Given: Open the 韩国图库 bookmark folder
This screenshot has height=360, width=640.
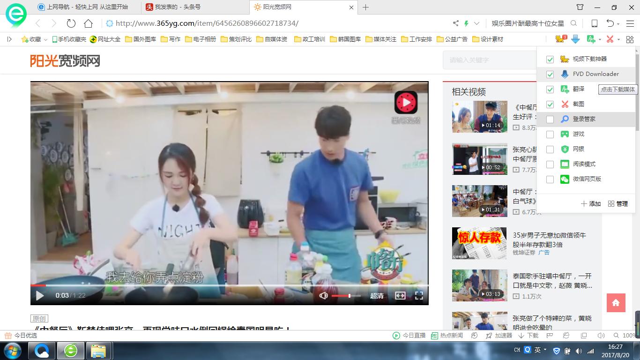Looking at the screenshot, I should (345, 39).
